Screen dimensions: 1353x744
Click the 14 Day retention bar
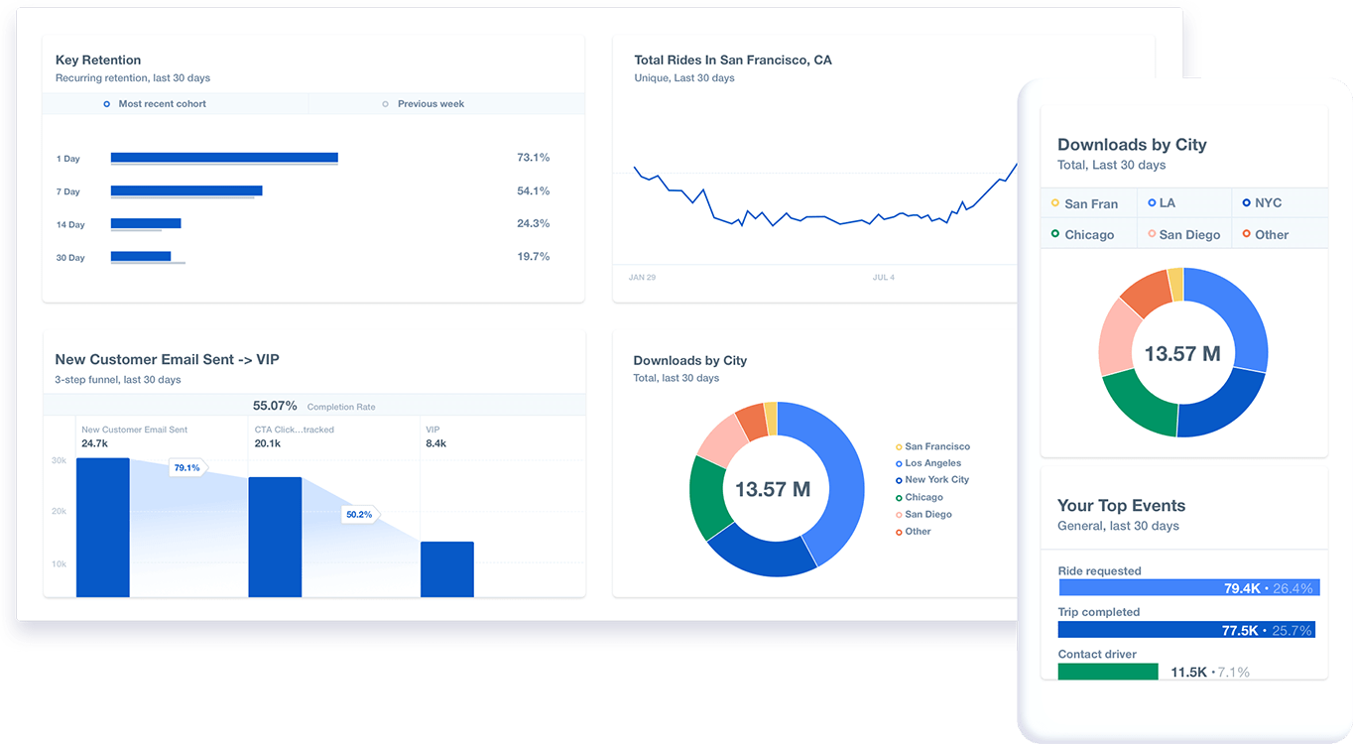point(146,223)
